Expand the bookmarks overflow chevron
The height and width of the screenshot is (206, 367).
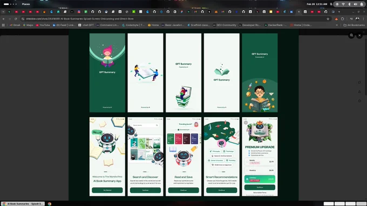pos(337,25)
